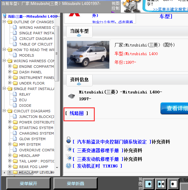Collapse HOW TO READ THE WIRING folder
This screenshot has height=190, width=188.
4,50
